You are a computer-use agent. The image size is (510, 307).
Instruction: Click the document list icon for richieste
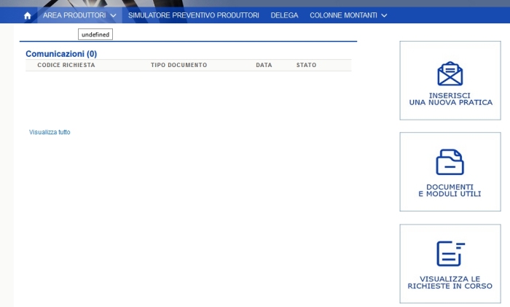point(450,254)
